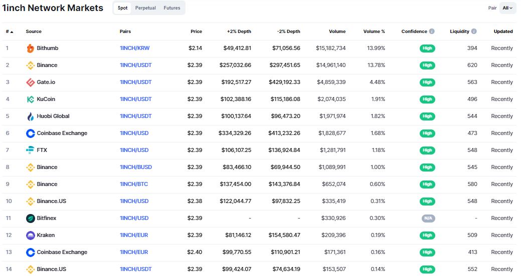
Task: Open Coinbase 1INCH/EUR pair link
Action: [134, 252]
